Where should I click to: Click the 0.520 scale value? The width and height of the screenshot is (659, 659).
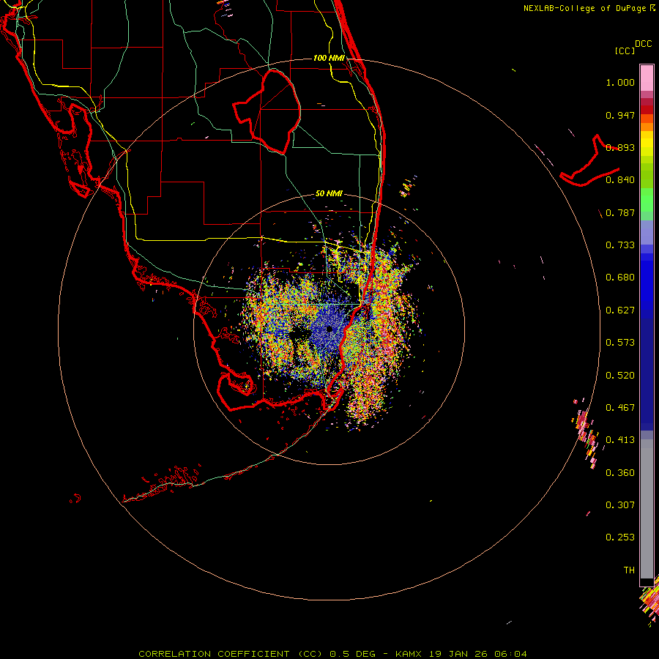[620, 376]
